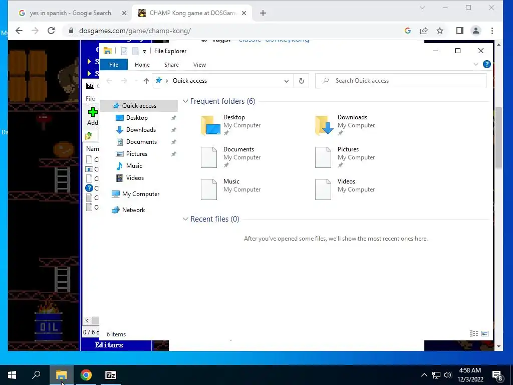Bookmark this page with star icon
This screenshot has height=385, width=513.
point(440,31)
